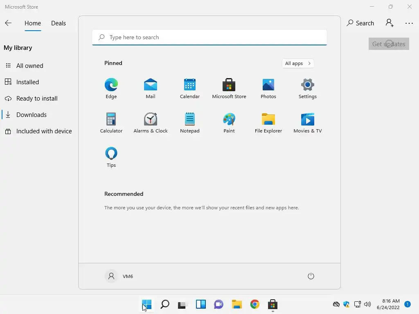Launch Movies & TV app
Viewport: 419px width, 314px height.
click(x=308, y=123)
